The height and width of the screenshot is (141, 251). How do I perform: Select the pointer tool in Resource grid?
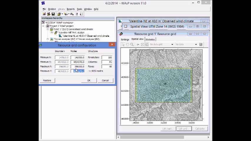click(x=123, y=44)
